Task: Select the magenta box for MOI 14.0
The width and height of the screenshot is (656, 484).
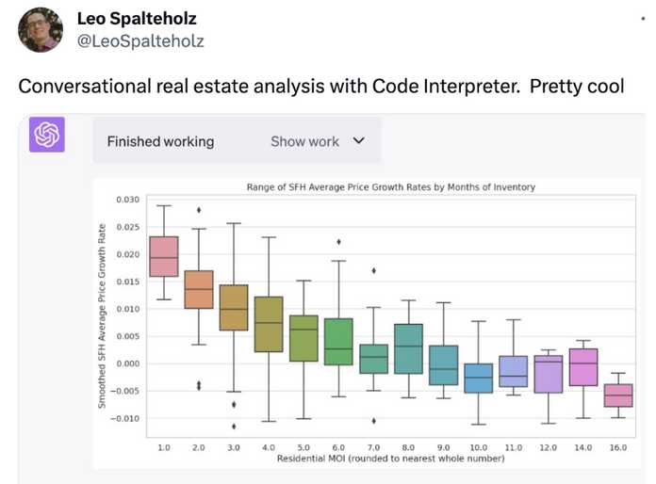Action: pyautogui.click(x=583, y=367)
